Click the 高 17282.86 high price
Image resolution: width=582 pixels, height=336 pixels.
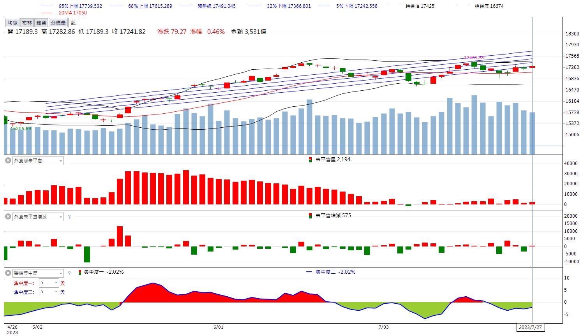click(58, 32)
